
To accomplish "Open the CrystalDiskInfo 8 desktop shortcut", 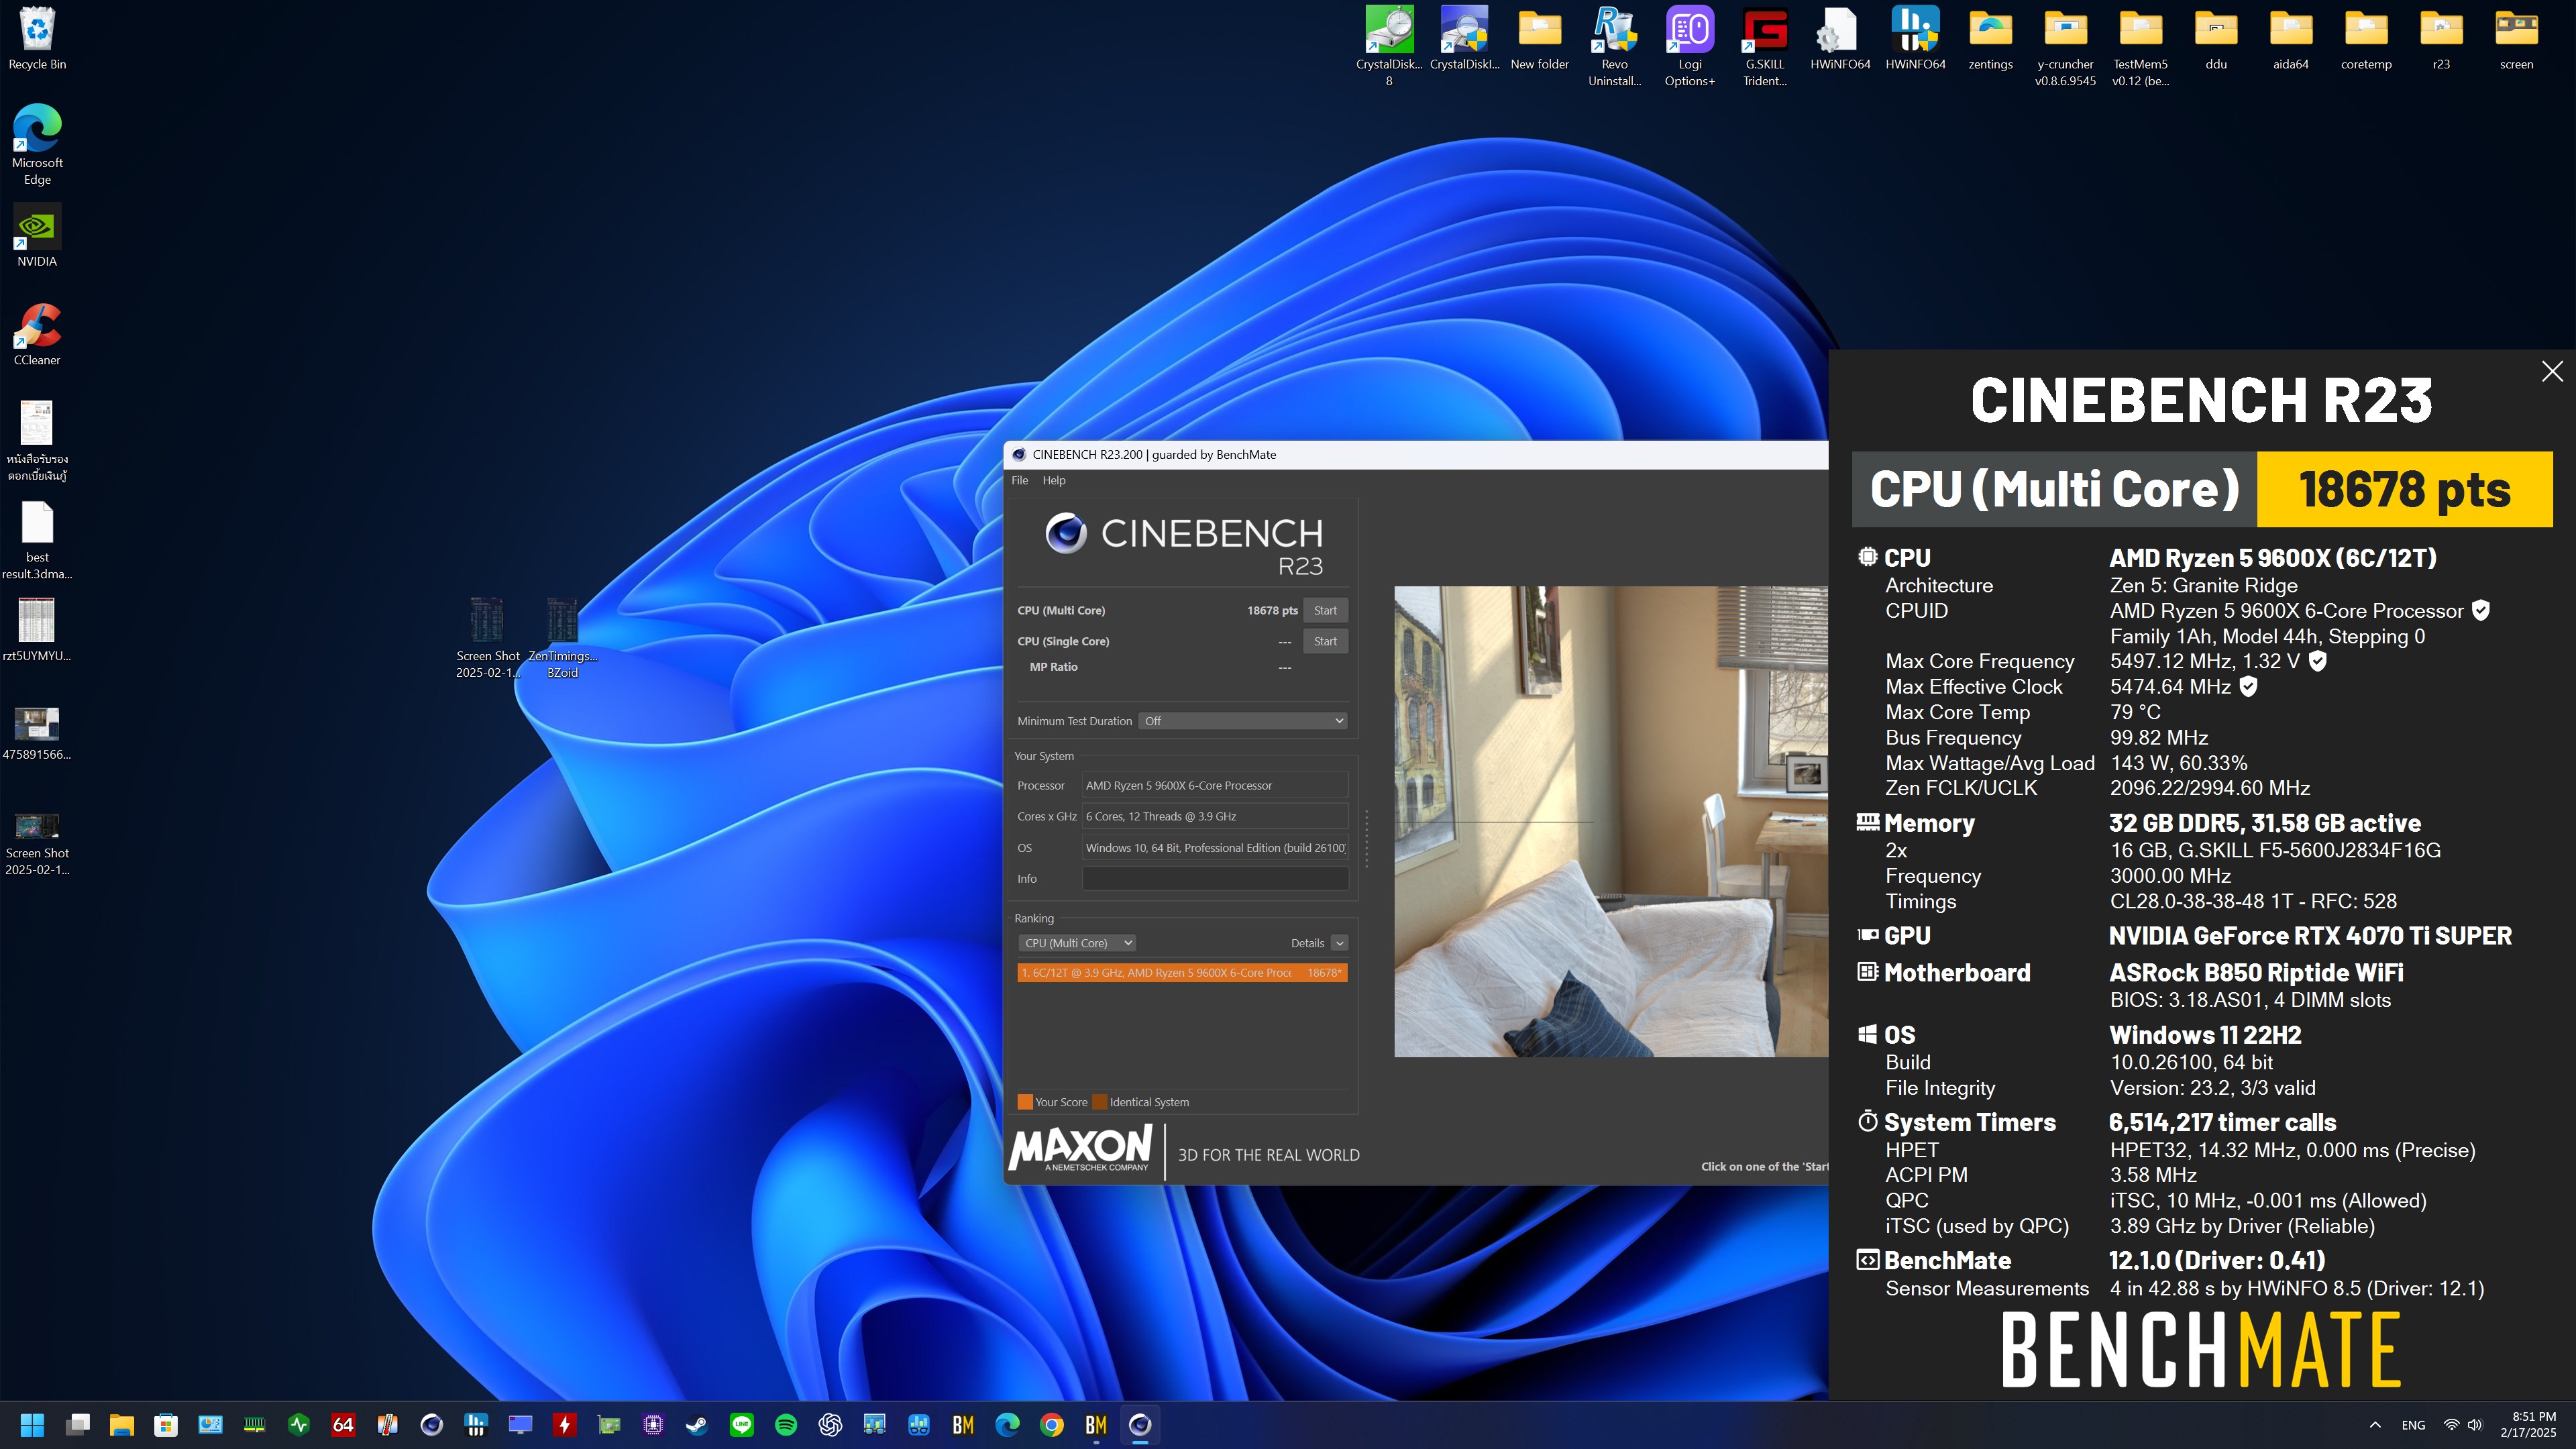I will 1389,45.
